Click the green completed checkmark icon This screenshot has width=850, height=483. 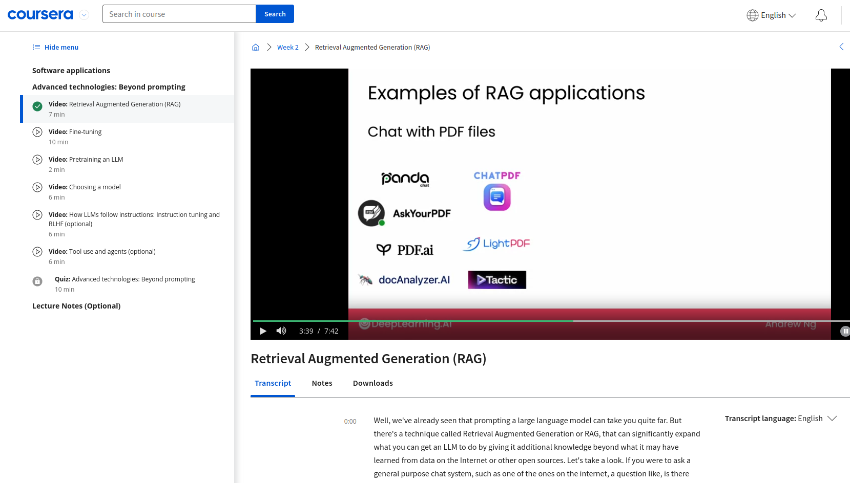click(37, 106)
